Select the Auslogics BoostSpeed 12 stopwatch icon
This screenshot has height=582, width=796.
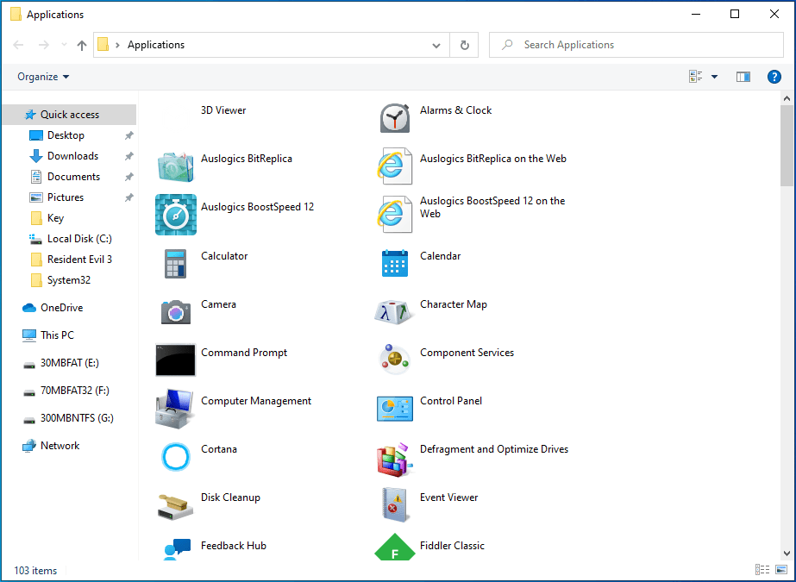(x=176, y=215)
